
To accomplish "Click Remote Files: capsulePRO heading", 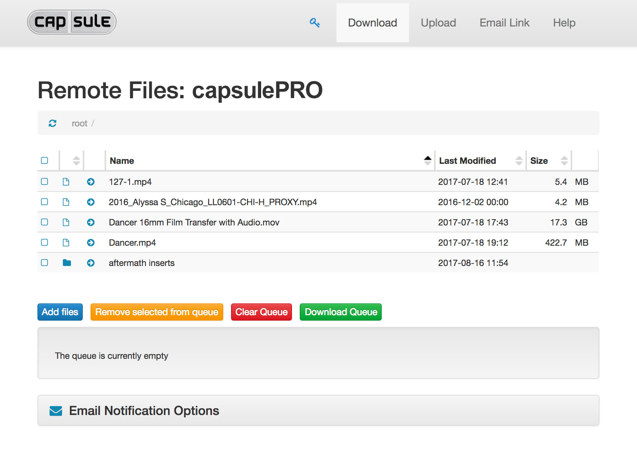I will coord(180,90).
